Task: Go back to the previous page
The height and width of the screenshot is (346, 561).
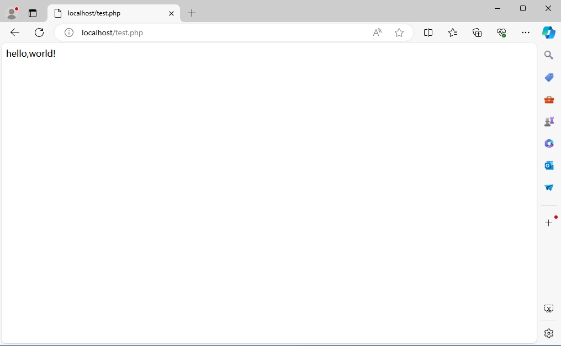Action: click(15, 33)
